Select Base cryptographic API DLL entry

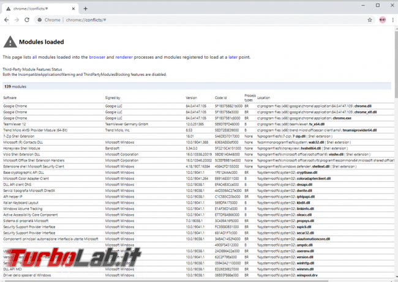click(x=24, y=173)
